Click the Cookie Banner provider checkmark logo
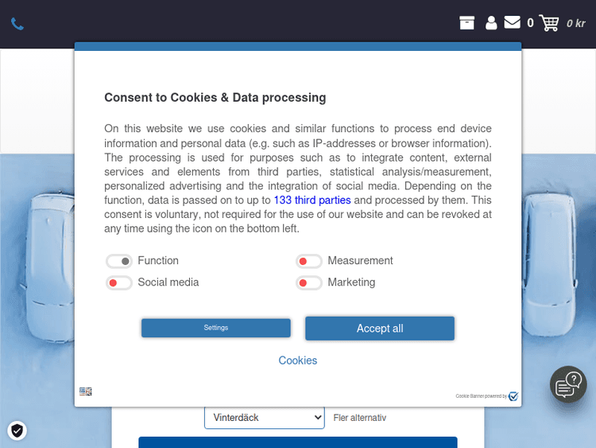596x448 pixels. coord(513,396)
